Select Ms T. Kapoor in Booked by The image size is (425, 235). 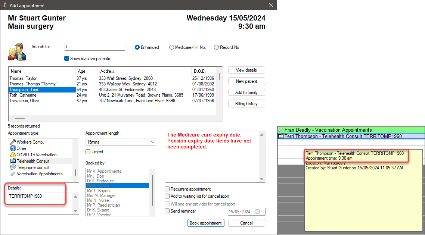coord(118,191)
